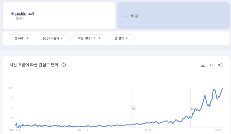
Task: Click the 100 label on the y-axis
Action: point(11,88)
